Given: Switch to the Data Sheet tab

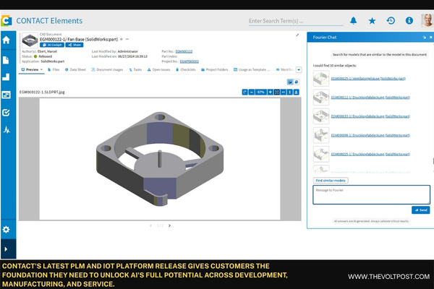Looking at the screenshot, I should pos(75,69).
